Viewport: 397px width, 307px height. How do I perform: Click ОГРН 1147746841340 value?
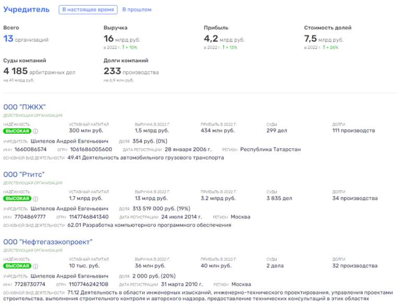pos(89,217)
